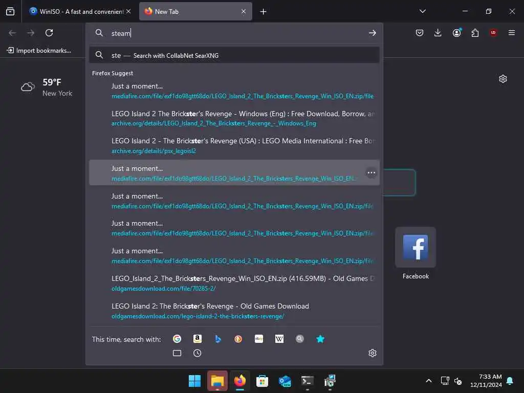The image size is (524, 393).
Task: Open the 59°F New York weather widget
Action: pyautogui.click(x=47, y=88)
